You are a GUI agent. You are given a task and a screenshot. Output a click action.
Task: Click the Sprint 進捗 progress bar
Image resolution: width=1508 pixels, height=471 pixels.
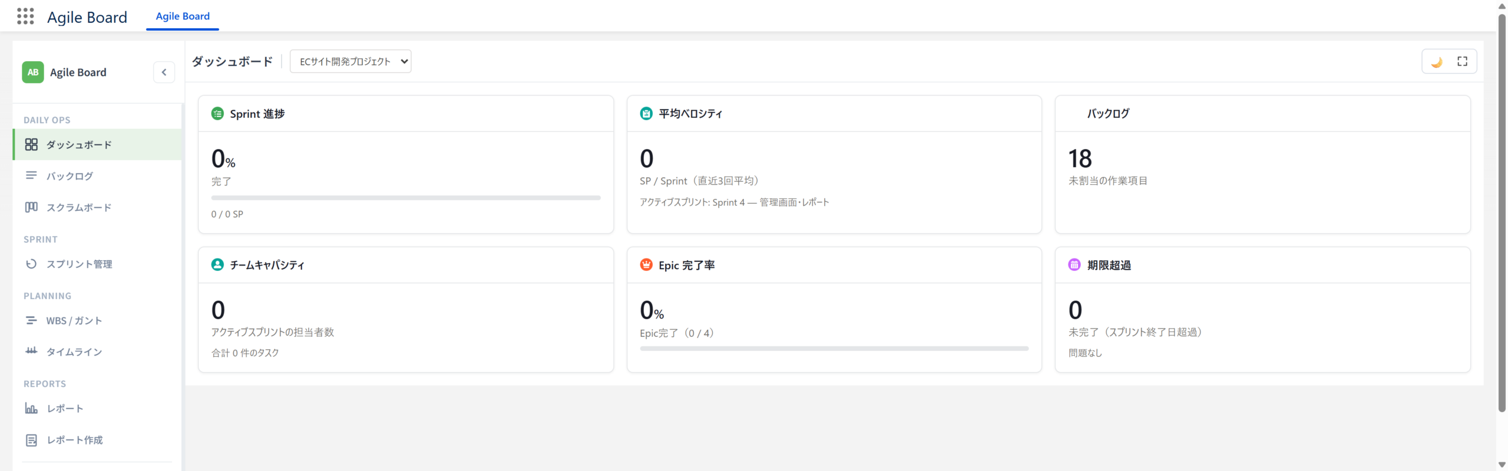tap(406, 198)
